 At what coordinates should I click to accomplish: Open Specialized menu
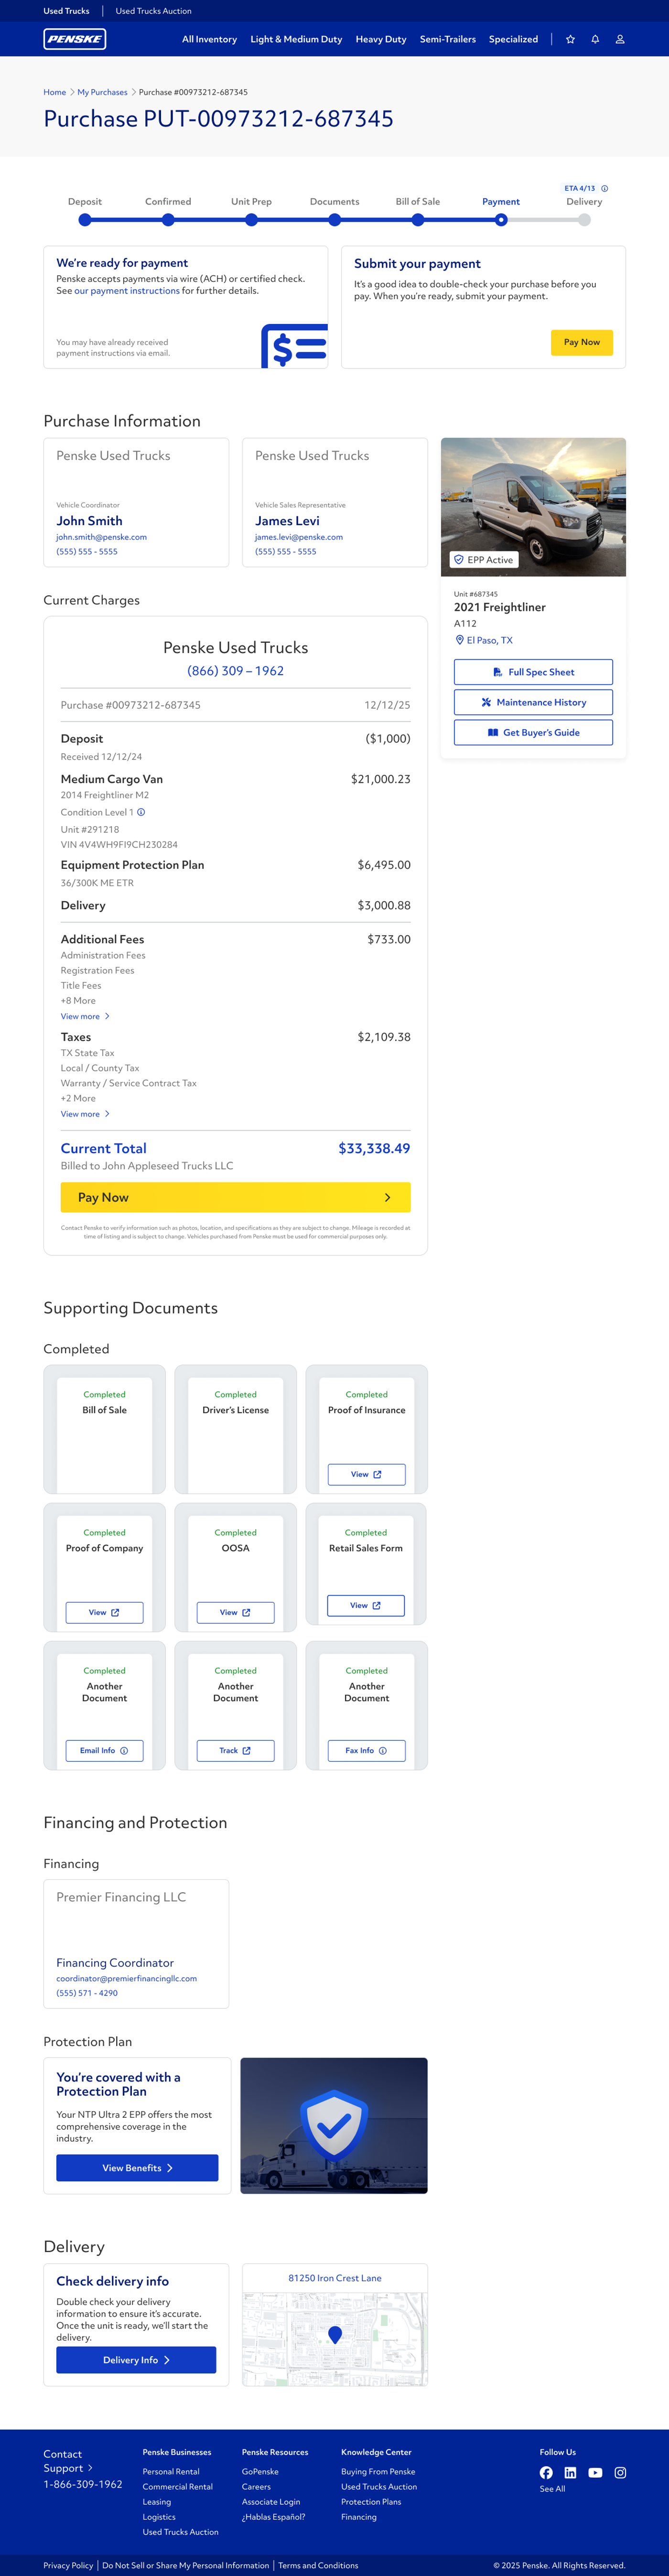pyautogui.click(x=513, y=39)
